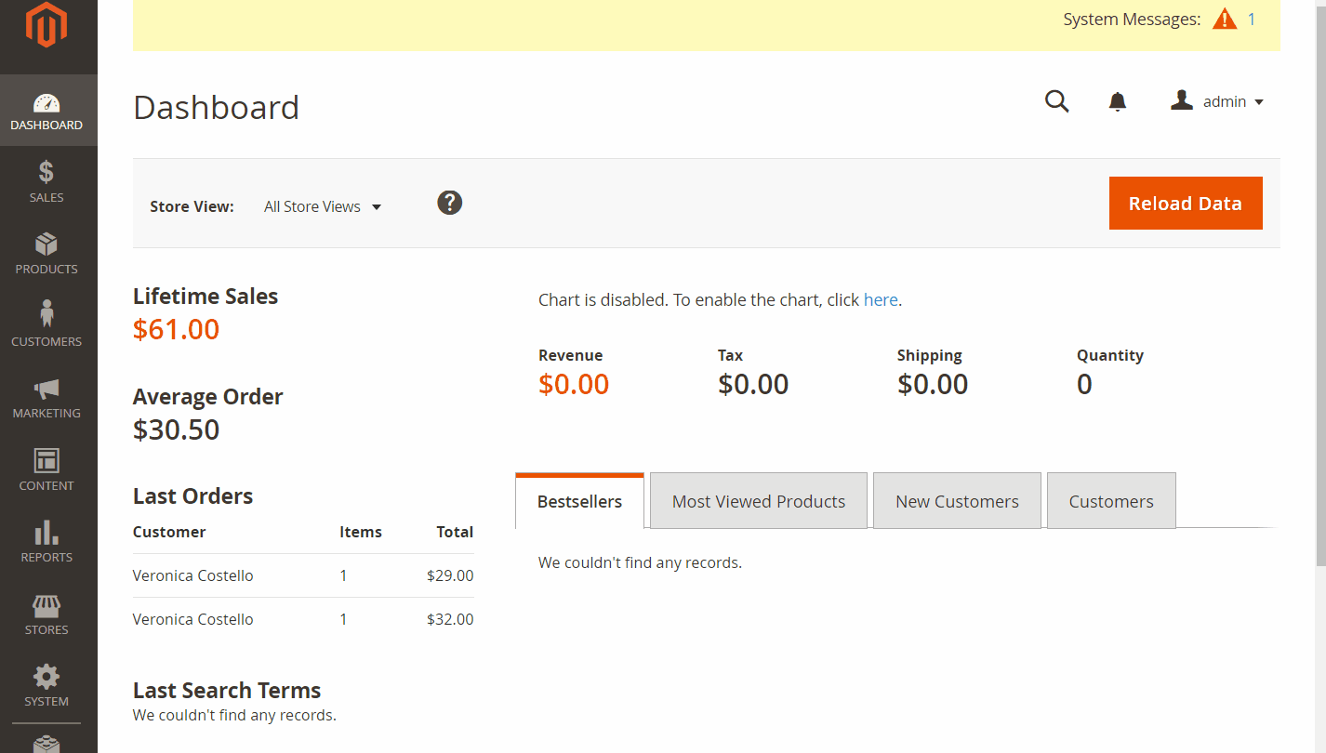This screenshot has width=1326, height=753.
Task: Click the 'here' link to enable chart
Action: coord(881,299)
